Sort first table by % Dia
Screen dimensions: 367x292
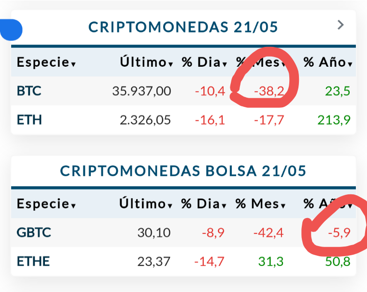tap(204, 62)
